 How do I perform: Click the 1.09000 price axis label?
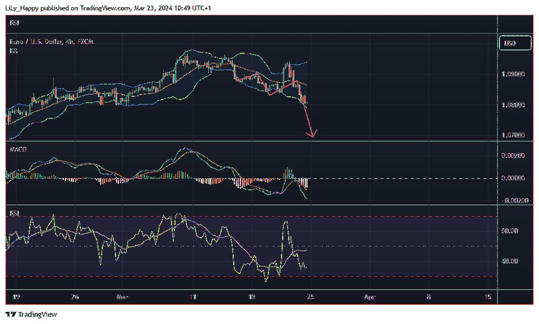513,74
